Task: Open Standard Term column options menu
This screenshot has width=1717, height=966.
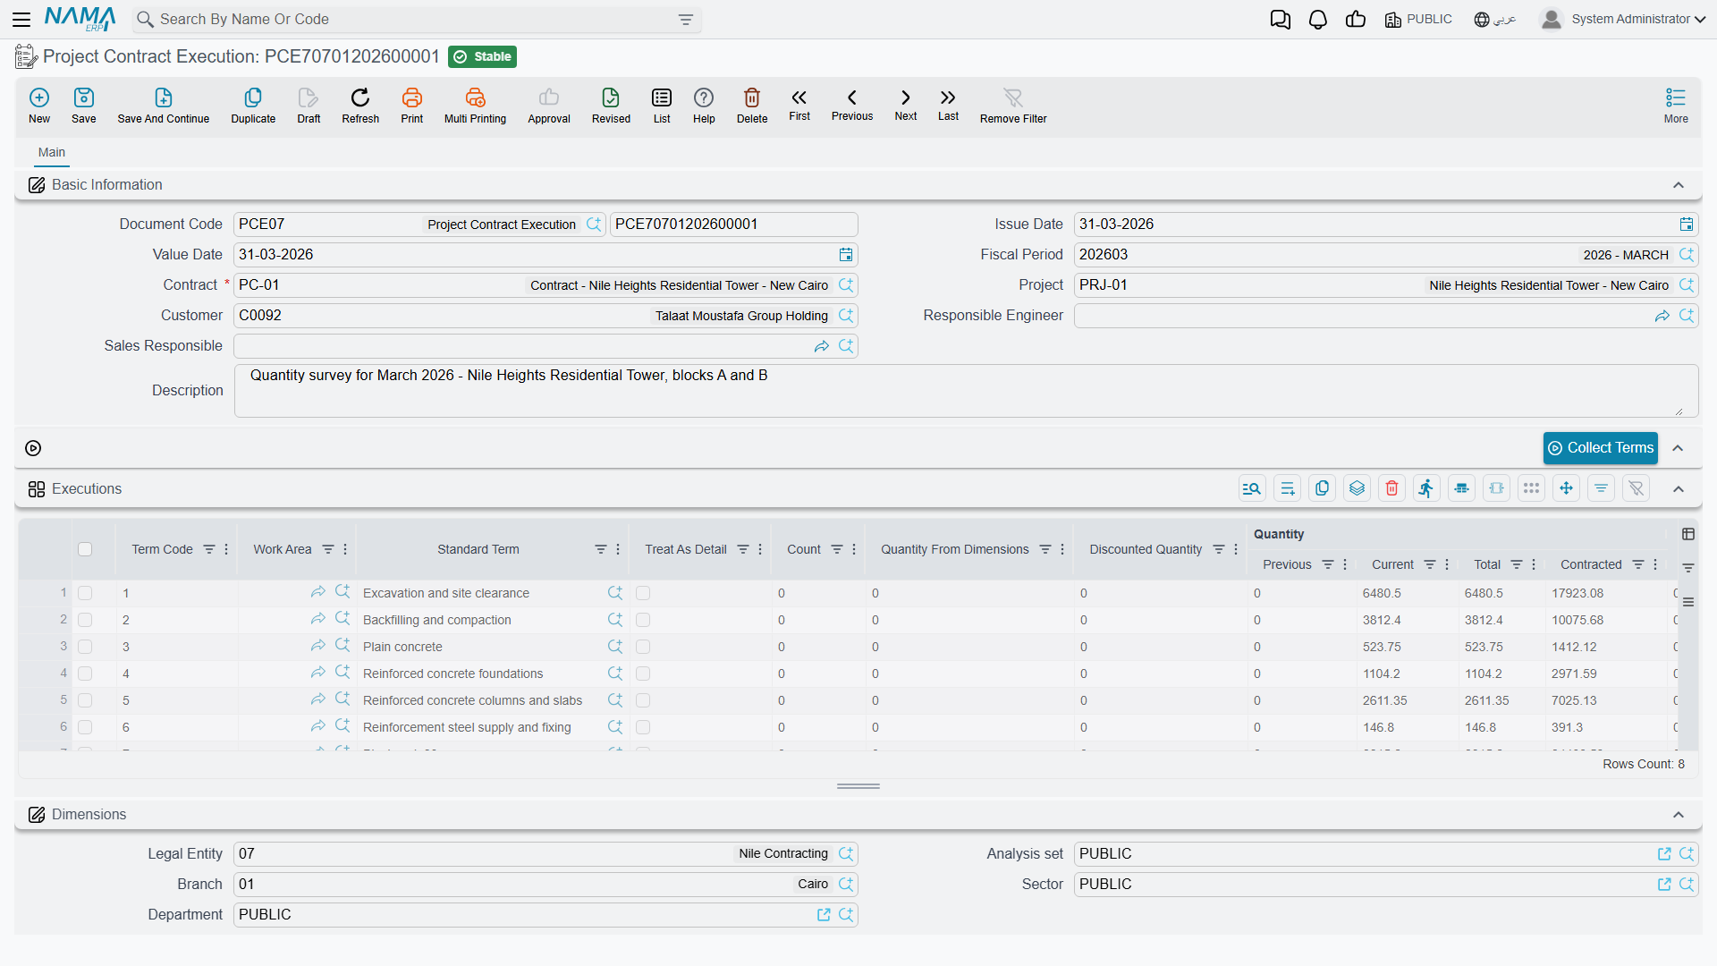Action: click(x=618, y=549)
